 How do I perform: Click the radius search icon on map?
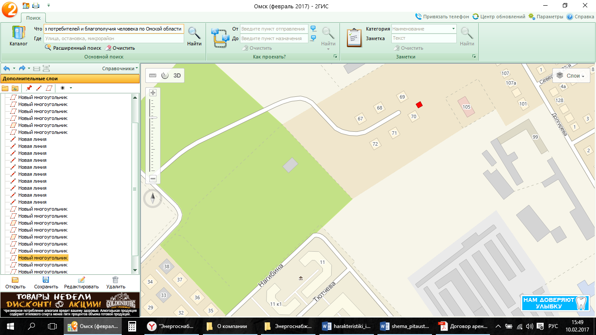tap(164, 75)
